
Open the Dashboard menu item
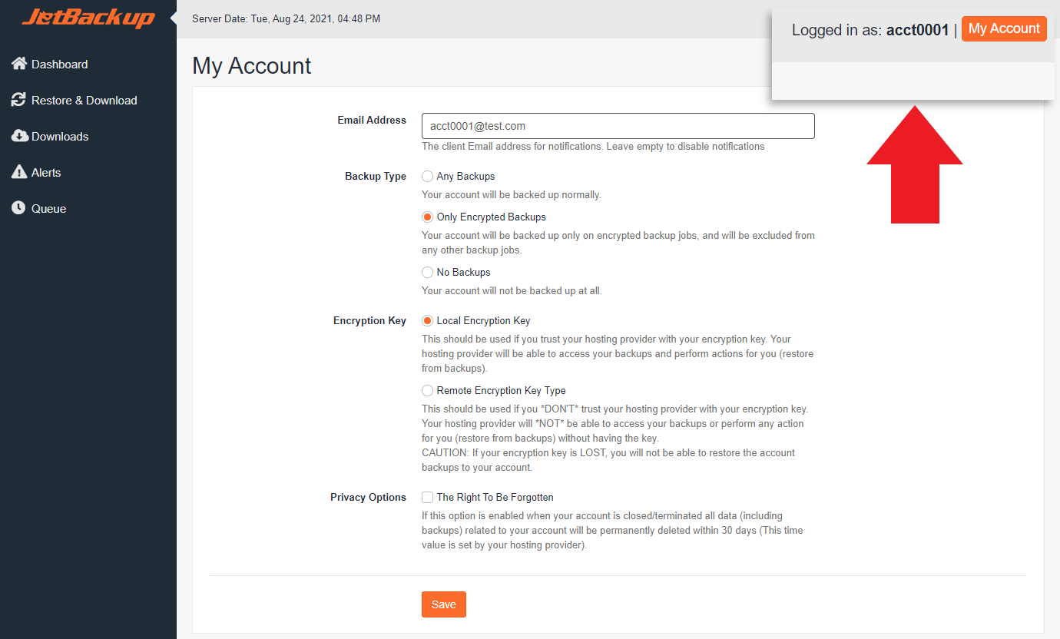pos(60,65)
